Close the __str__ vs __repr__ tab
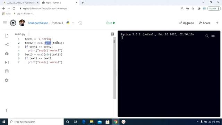Image resolution: width=222 pixels, height=125 pixels. (x=38, y=3)
